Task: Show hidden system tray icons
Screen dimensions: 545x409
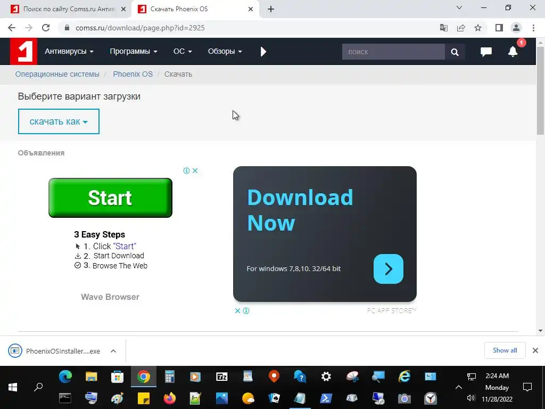Action: coord(459,387)
